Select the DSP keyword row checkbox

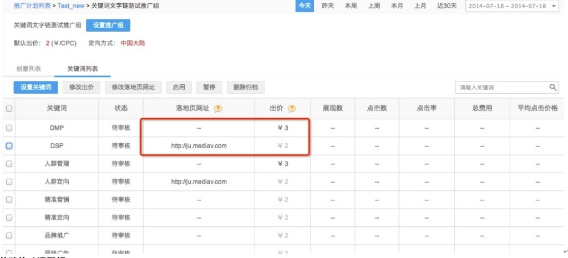(9, 146)
